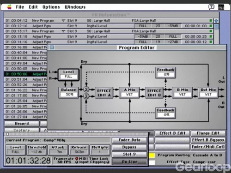Close the Program Editor window

[x=52, y=48]
